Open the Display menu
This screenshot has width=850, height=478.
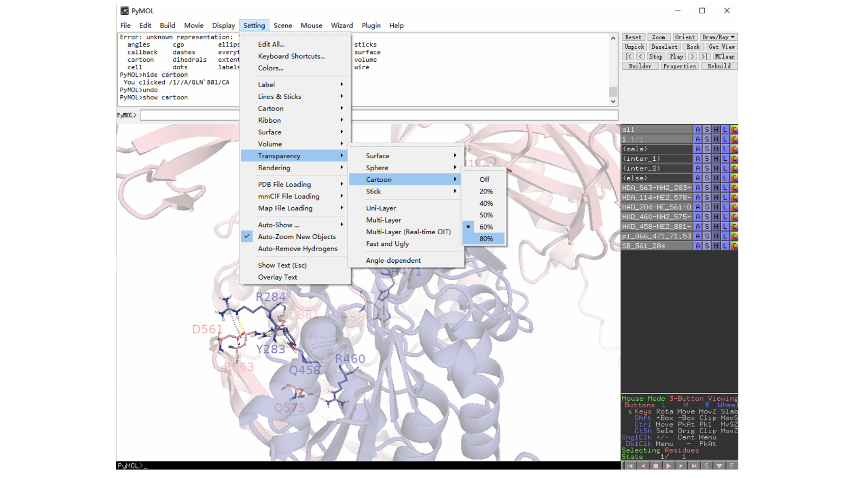point(223,25)
